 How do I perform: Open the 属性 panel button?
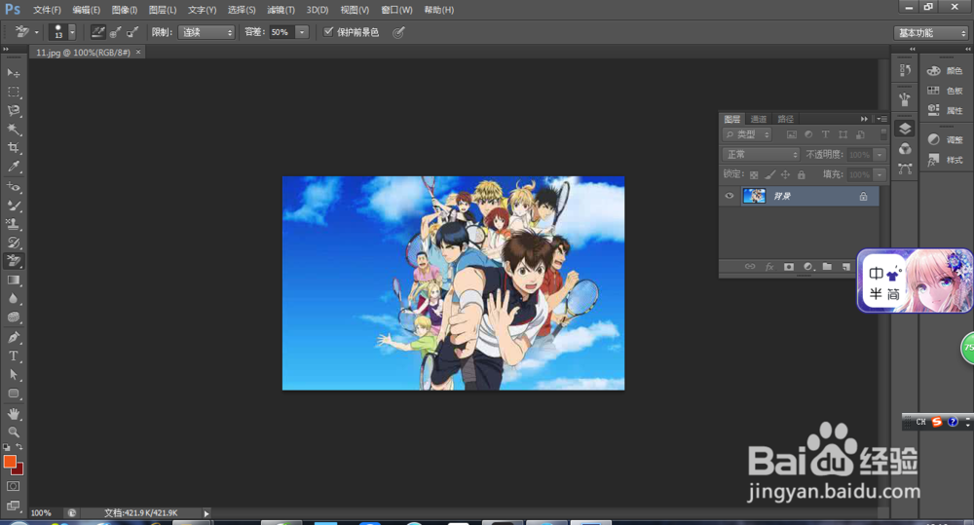[945, 111]
